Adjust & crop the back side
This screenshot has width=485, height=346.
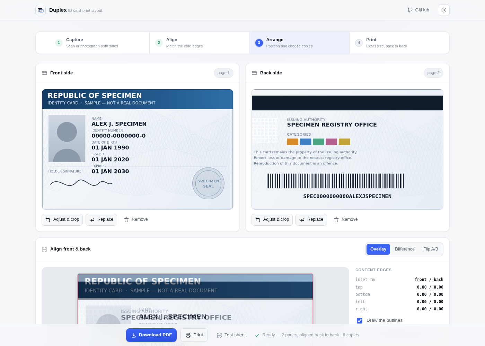272,220
